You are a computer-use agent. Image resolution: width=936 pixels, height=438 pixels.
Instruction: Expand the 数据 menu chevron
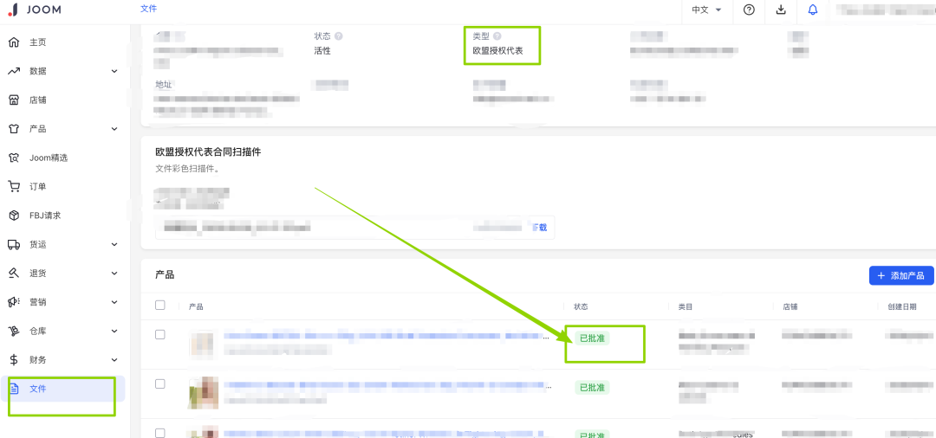[114, 72]
